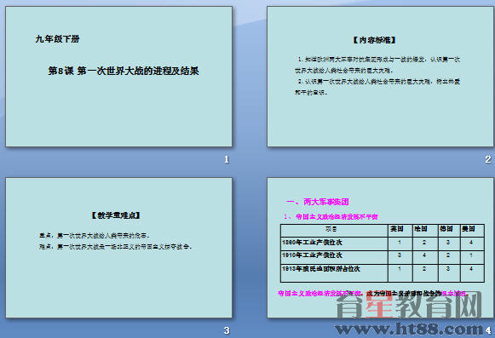Select slide 4 thumbnail with 两大军事集团 table
Screen dimensions: 495x338
pyautogui.click(x=380, y=248)
